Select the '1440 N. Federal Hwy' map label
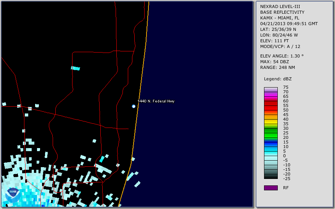Image resolution: width=335 pixels, height=209 pixels. pos(156,101)
